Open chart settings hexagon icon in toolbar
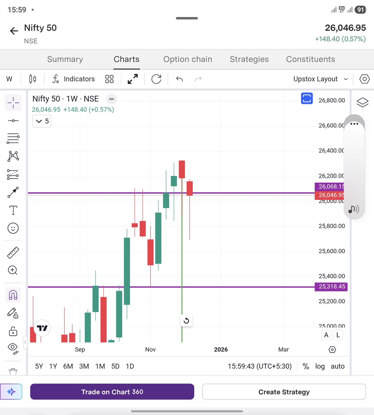 tap(364, 79)
